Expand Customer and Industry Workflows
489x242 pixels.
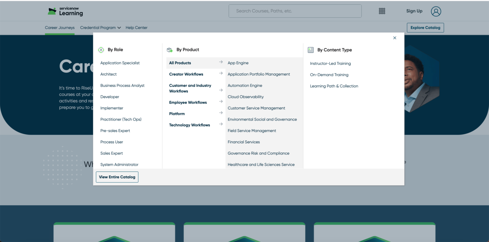click(190, 88)
